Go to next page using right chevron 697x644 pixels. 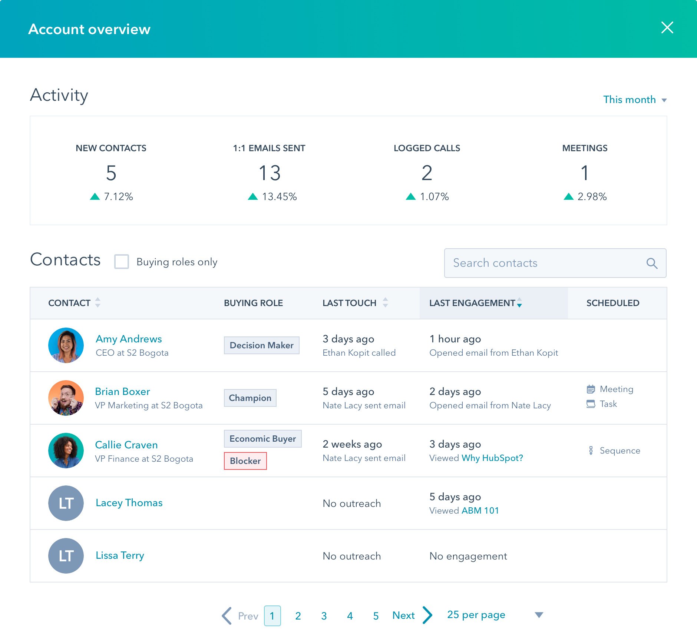point(427,615)
